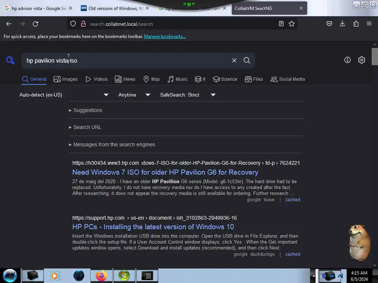378x283 pixels.
Task: Click the SearXNG magnifier logo
Action: click(x=10, y=60)
